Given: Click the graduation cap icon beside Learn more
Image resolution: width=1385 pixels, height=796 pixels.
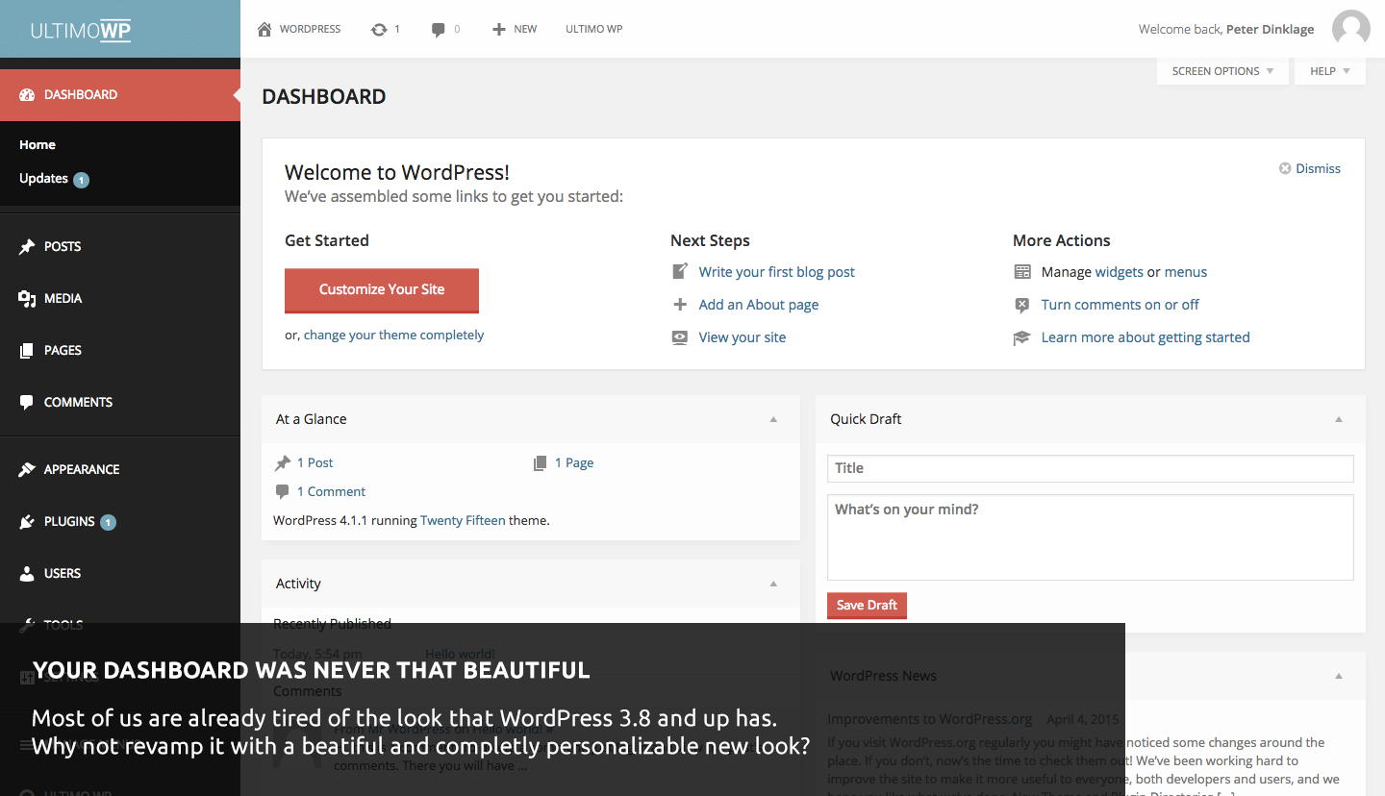Looking at the screenshot, I should point(1022,337).
